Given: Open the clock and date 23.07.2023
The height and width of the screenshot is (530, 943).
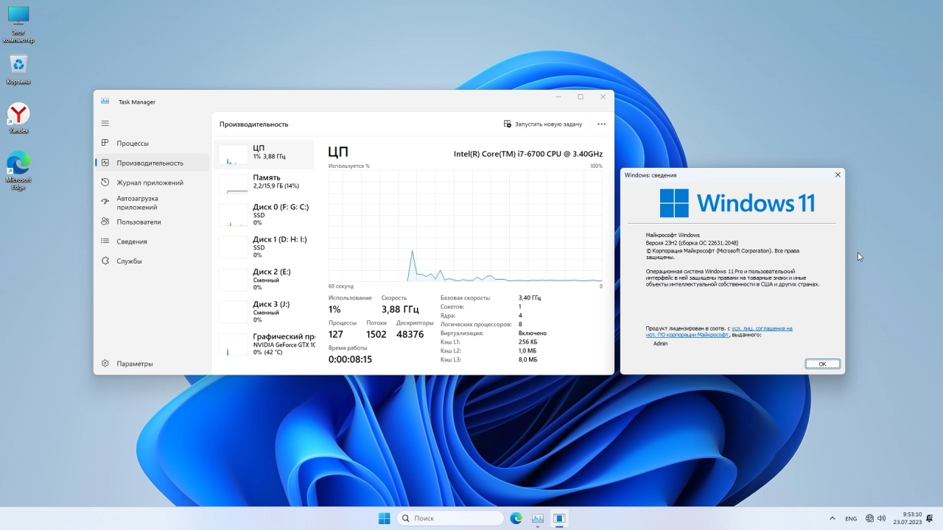Looking at the screenshot, I should [907, 518].
